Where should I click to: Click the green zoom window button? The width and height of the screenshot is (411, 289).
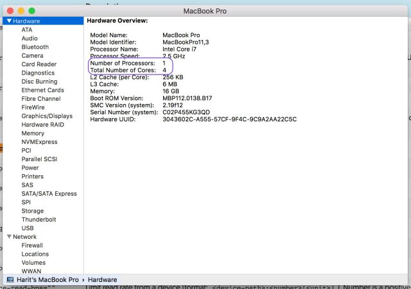point(31,11)
